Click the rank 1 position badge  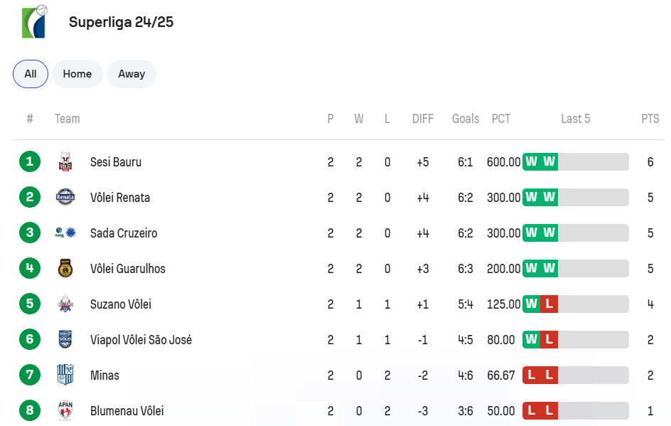[x=30, y=162]
